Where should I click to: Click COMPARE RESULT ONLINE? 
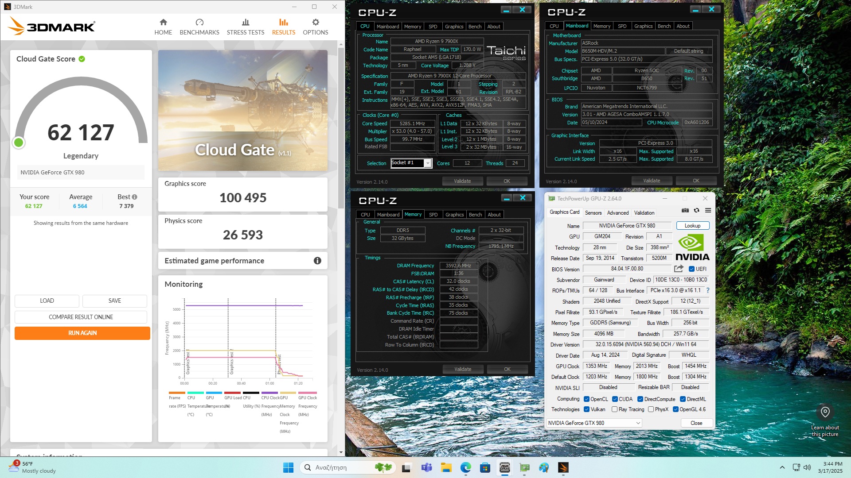81,317
